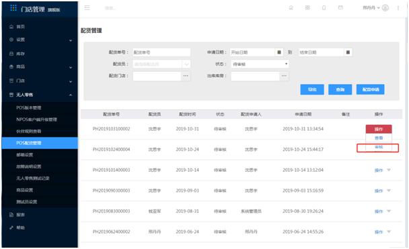Expand the 设置 sidebar section

40,40
